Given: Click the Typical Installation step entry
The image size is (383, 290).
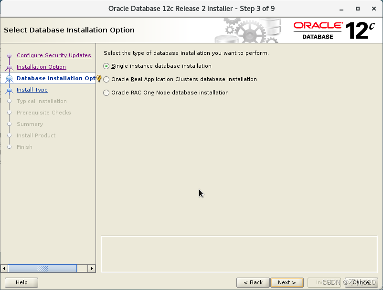Looking at the screenshot, I should coord(42,101).
